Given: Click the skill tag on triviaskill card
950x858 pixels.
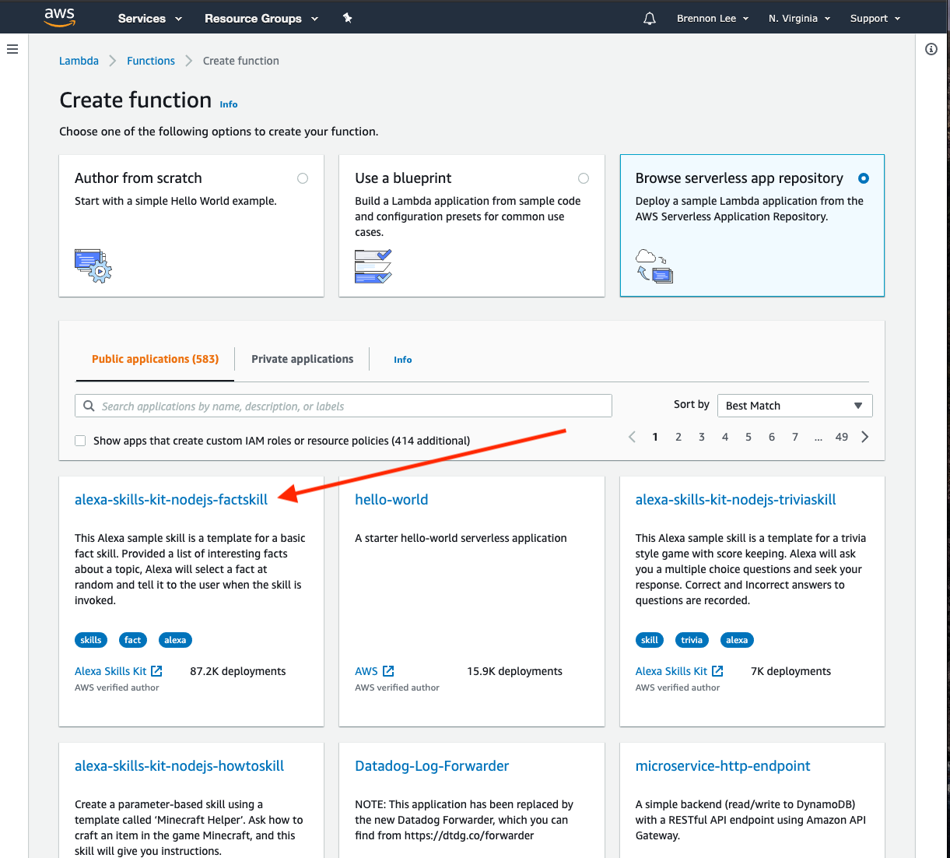Looking at the screenshot, I should [650, 640].
